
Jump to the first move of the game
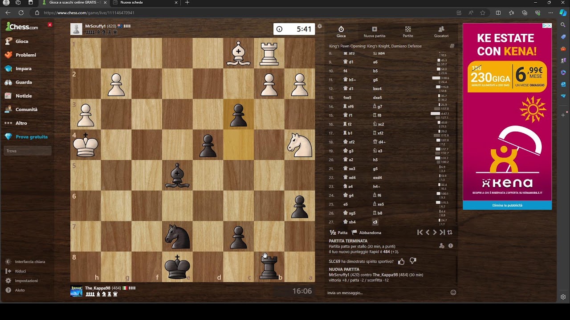tap(419, 232)
